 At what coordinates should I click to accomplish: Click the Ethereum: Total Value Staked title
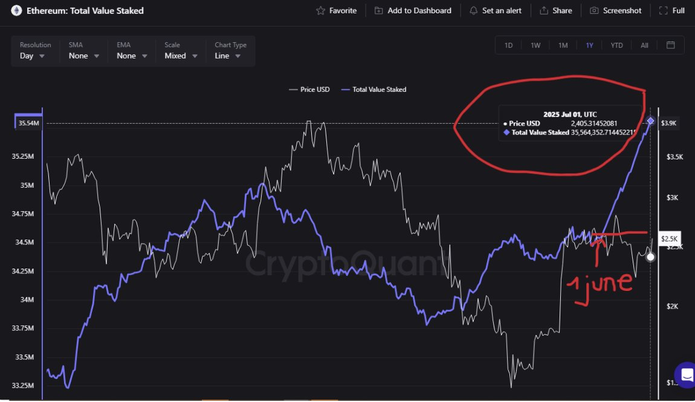point(85,11)
